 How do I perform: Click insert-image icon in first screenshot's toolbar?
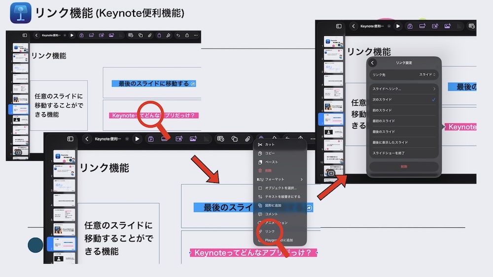[111, 35]
